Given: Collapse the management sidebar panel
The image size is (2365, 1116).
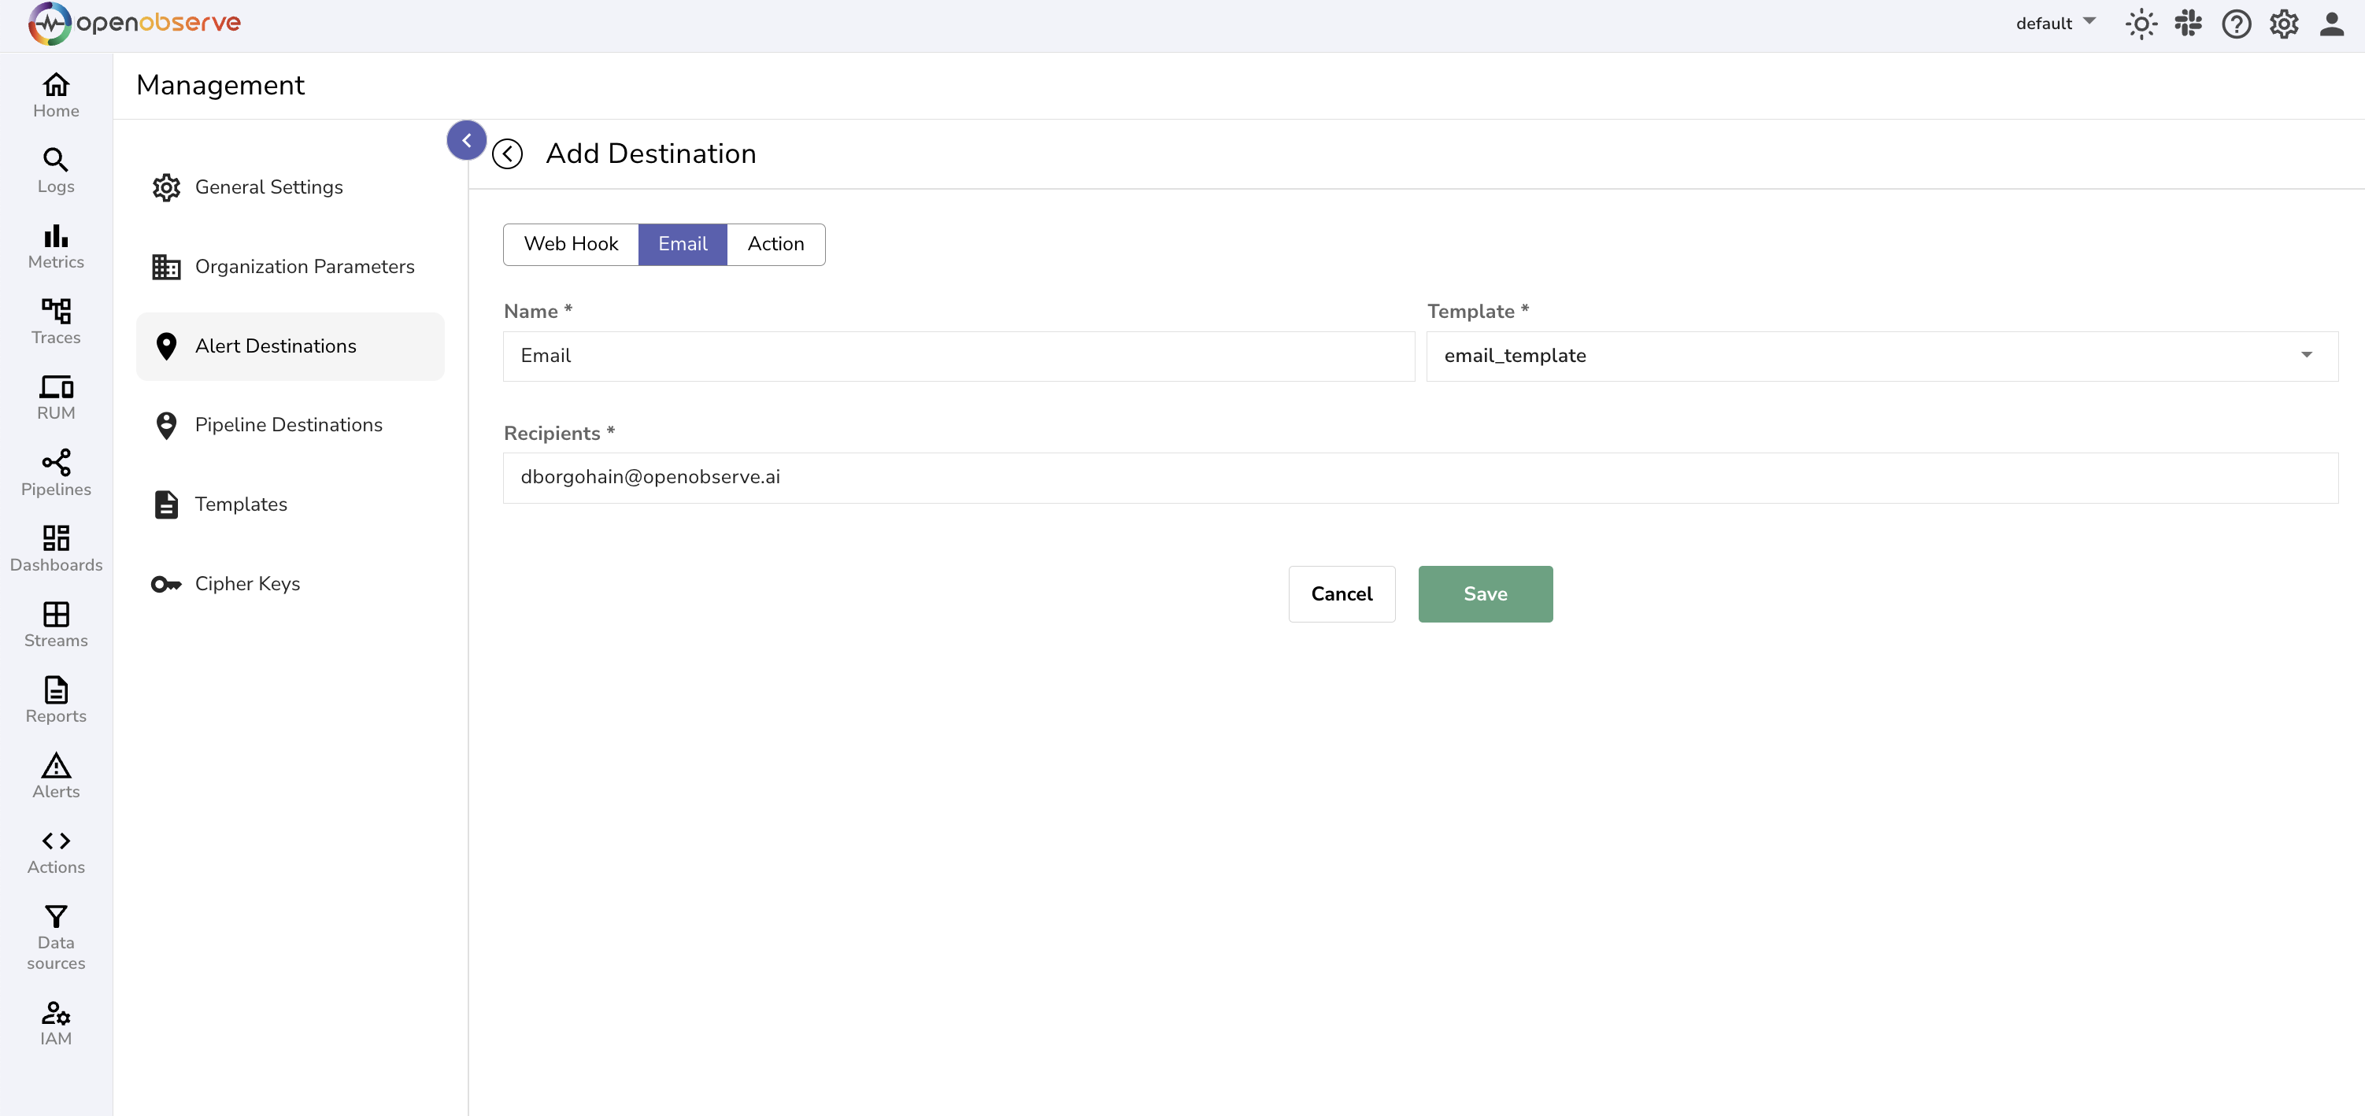Looking at the screenshot, I should 466,140.
